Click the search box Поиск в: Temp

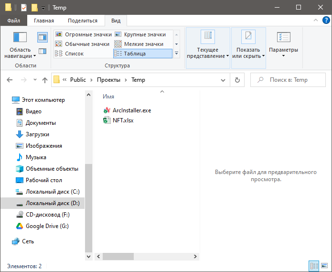click(x=288, y=80)
